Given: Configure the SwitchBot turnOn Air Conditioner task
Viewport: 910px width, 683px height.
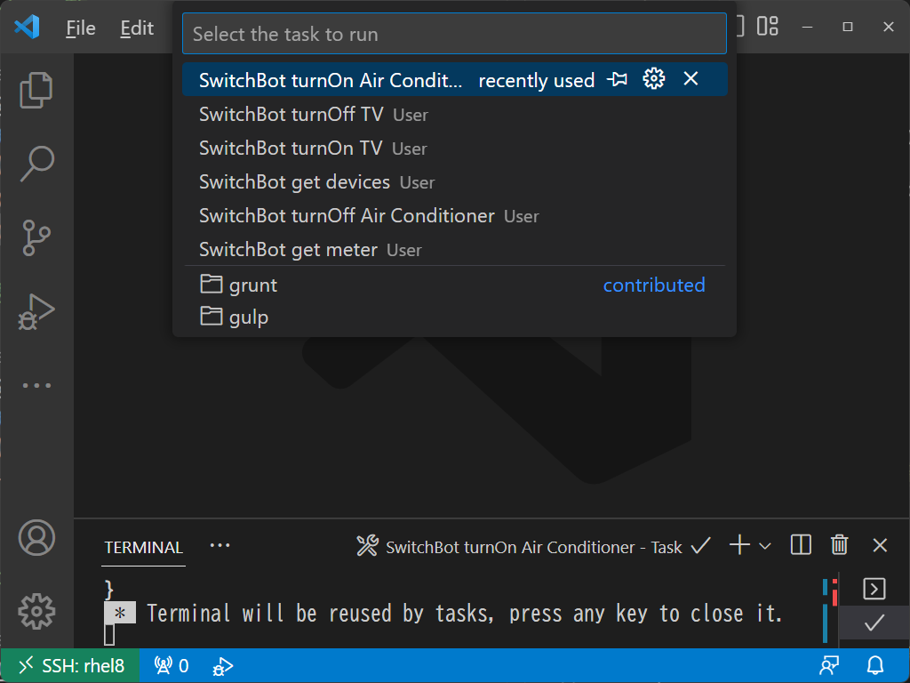Looking at the screenshot, I should [x=653, y=79].
